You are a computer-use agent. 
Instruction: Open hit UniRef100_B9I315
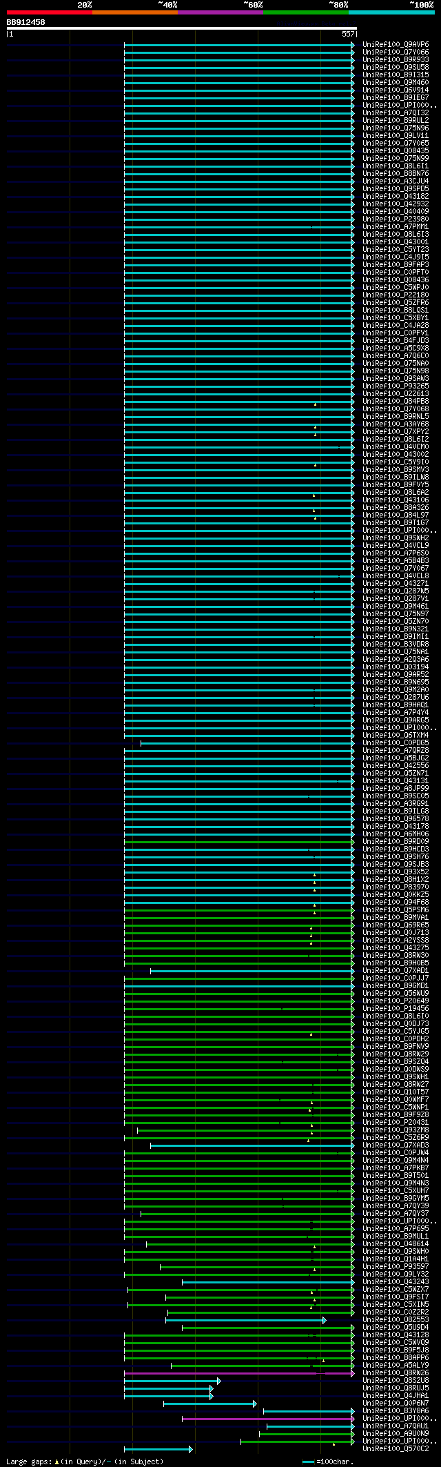396,75
